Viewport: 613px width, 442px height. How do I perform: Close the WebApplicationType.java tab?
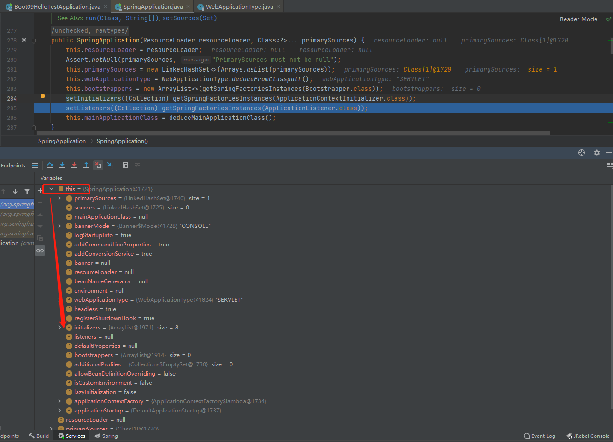(x=278, y=6)
